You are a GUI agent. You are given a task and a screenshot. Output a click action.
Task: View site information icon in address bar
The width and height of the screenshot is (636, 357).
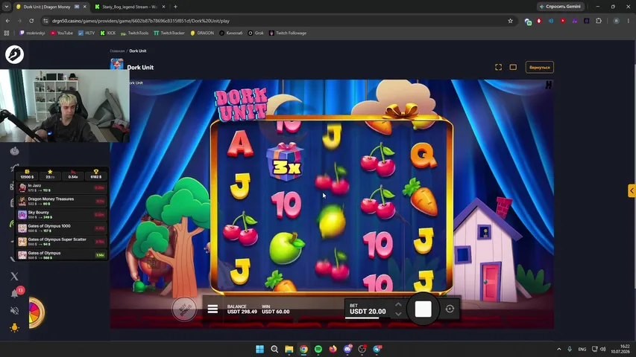click(x=45, y=21)
